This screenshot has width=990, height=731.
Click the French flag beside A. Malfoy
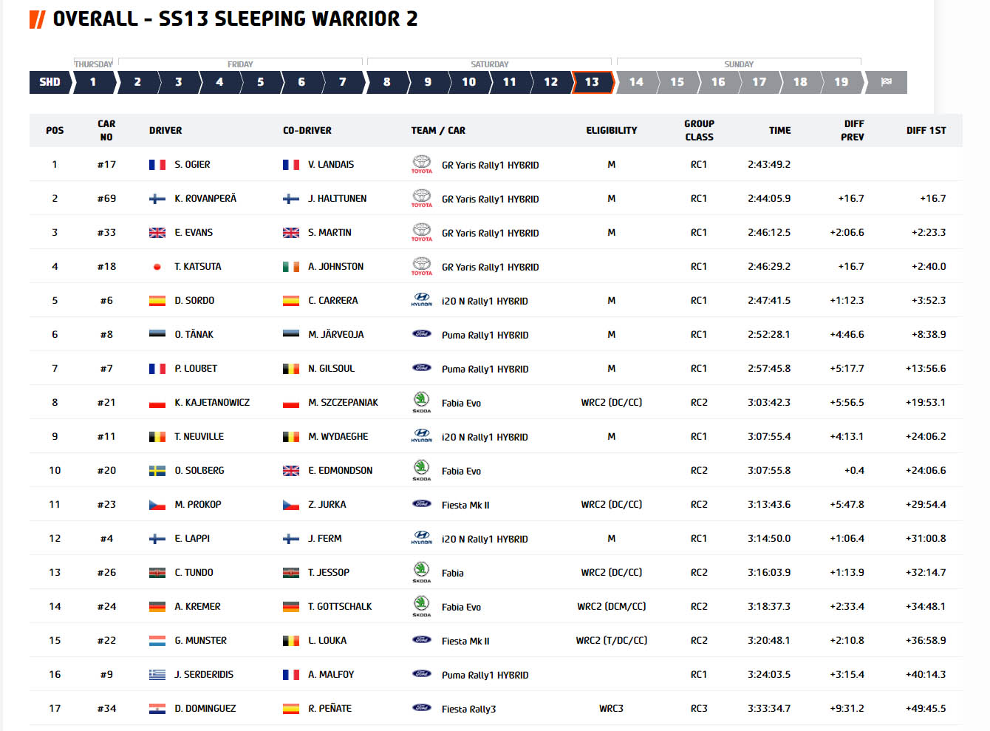click(291, 675)
